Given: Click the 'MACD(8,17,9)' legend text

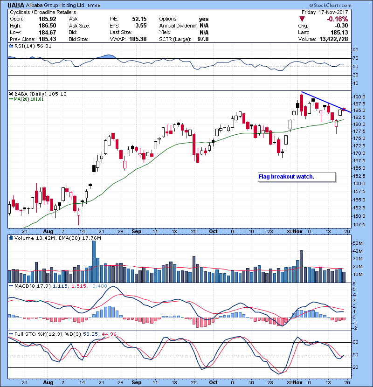Looking at the screenshot, I should pos(33,286).
